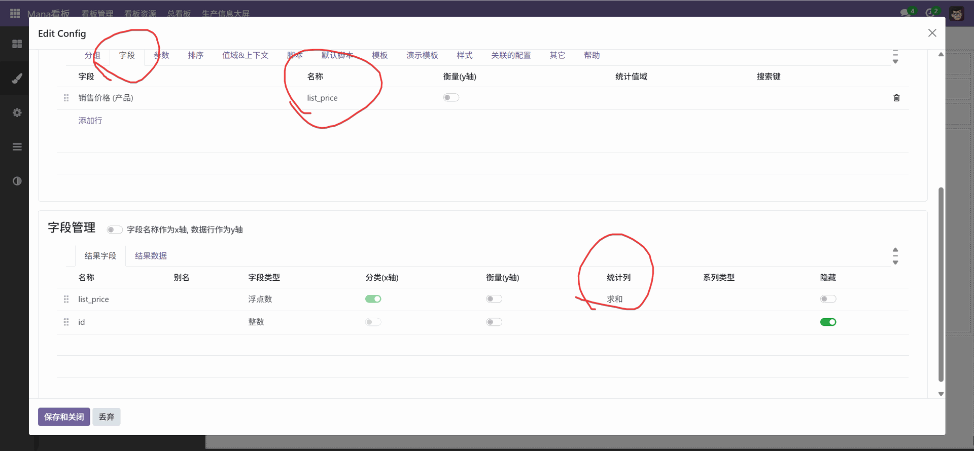Image resolution: width=974 pixels, height=451 pixels.
Task: Click 添加行 link
Action: pos(90,121)
